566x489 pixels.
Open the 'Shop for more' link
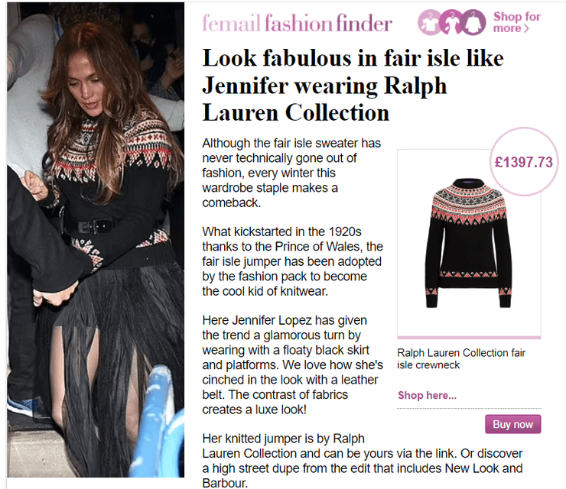coord(516,22)
